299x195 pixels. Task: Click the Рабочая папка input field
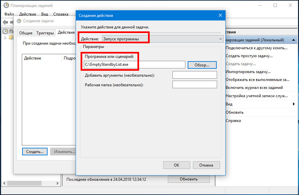pyautogui.click(x=195, y=84)
